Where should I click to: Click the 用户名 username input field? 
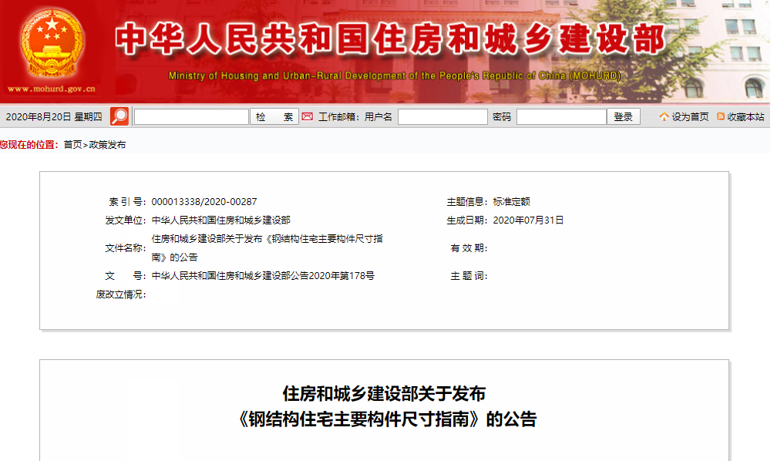[x=443, y=116]
